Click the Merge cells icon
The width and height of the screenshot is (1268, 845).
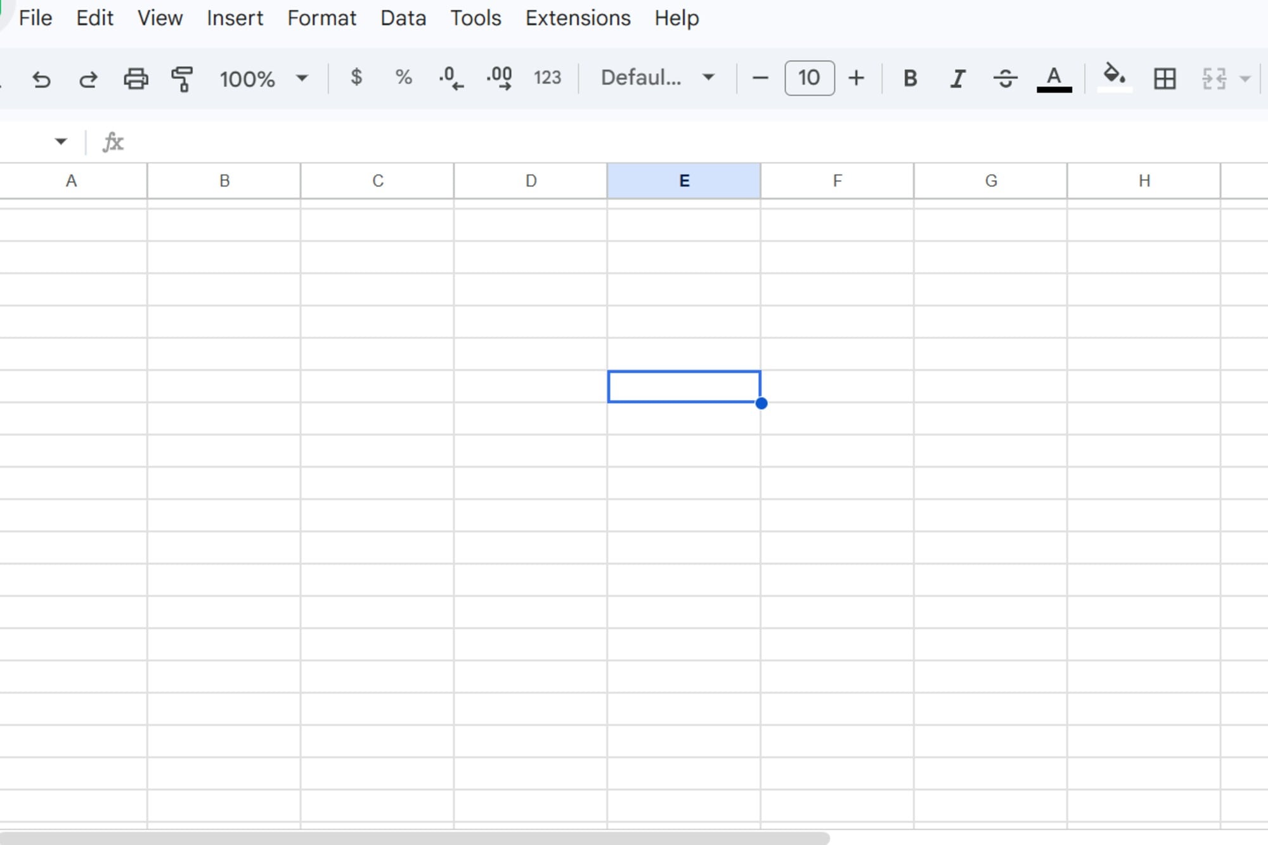1214,79
